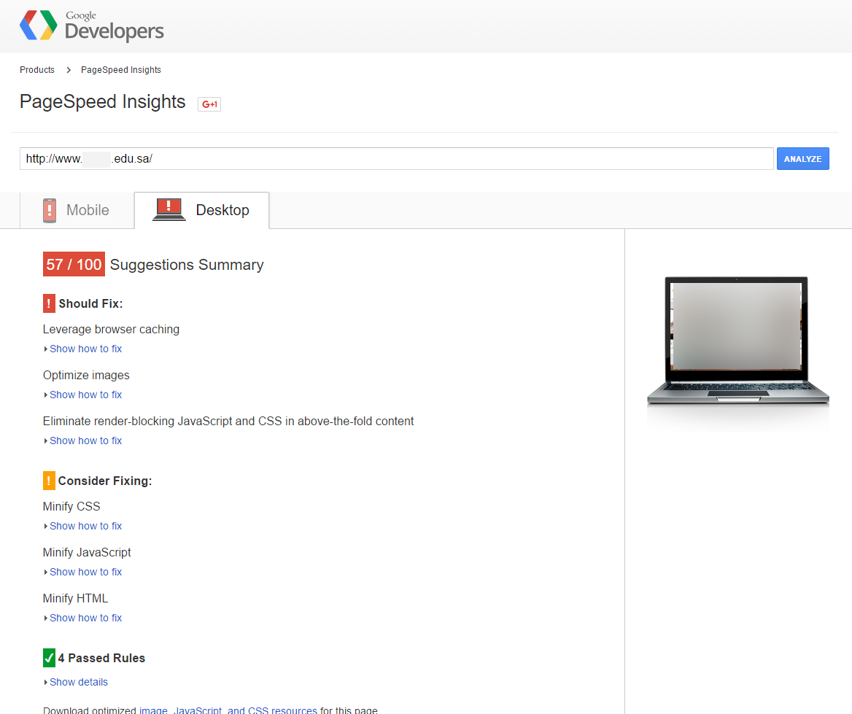Click the laptop icon on the Desktop tab

[169, 210]
